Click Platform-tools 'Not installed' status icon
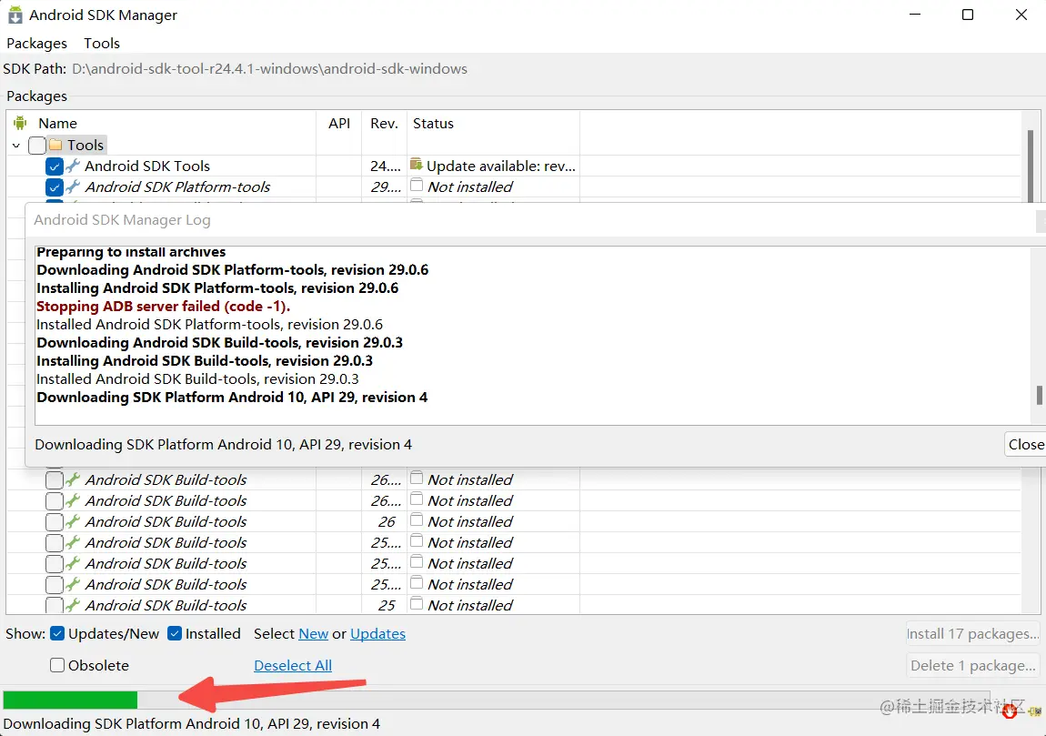Screen dimensions: 1046x736 417,186
